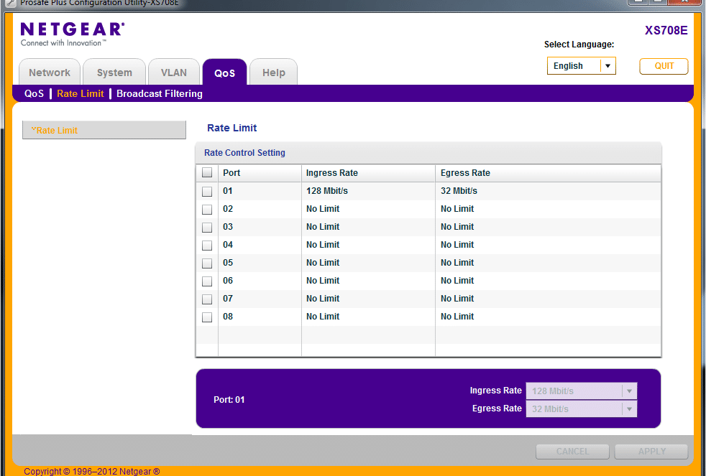The width and height of the screenshot is (706, 476).
Task: Open the Network tab
Action: pyautogui.click(x=50, y=73)
